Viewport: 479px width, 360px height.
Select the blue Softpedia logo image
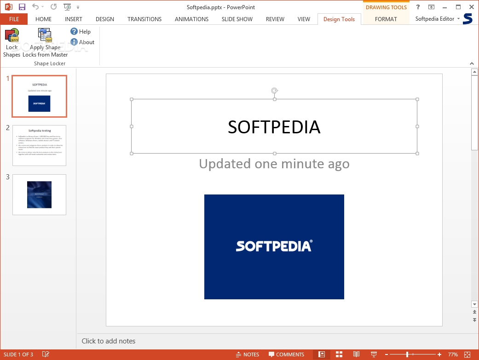pos(274,247)
